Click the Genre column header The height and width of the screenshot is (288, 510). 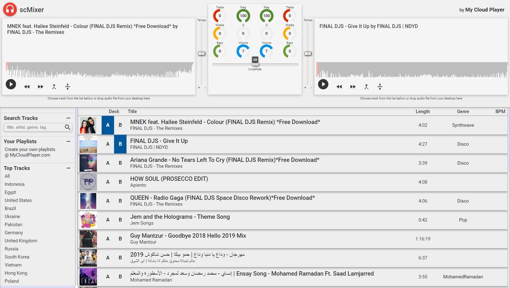pos(463,112)
